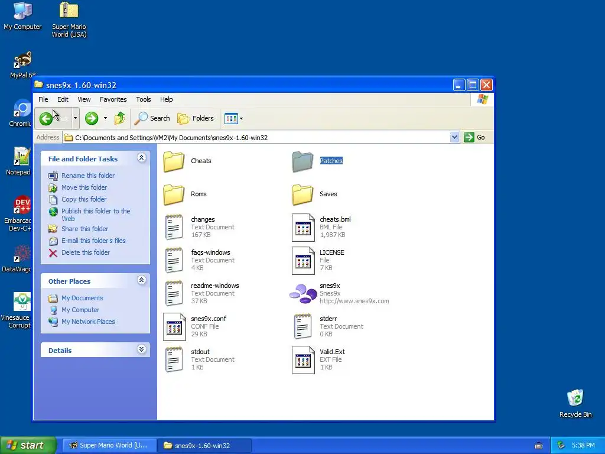This screenshot has width=605, height=454.
Task: Select the snes9x.conf file icon
Action: 174,327
